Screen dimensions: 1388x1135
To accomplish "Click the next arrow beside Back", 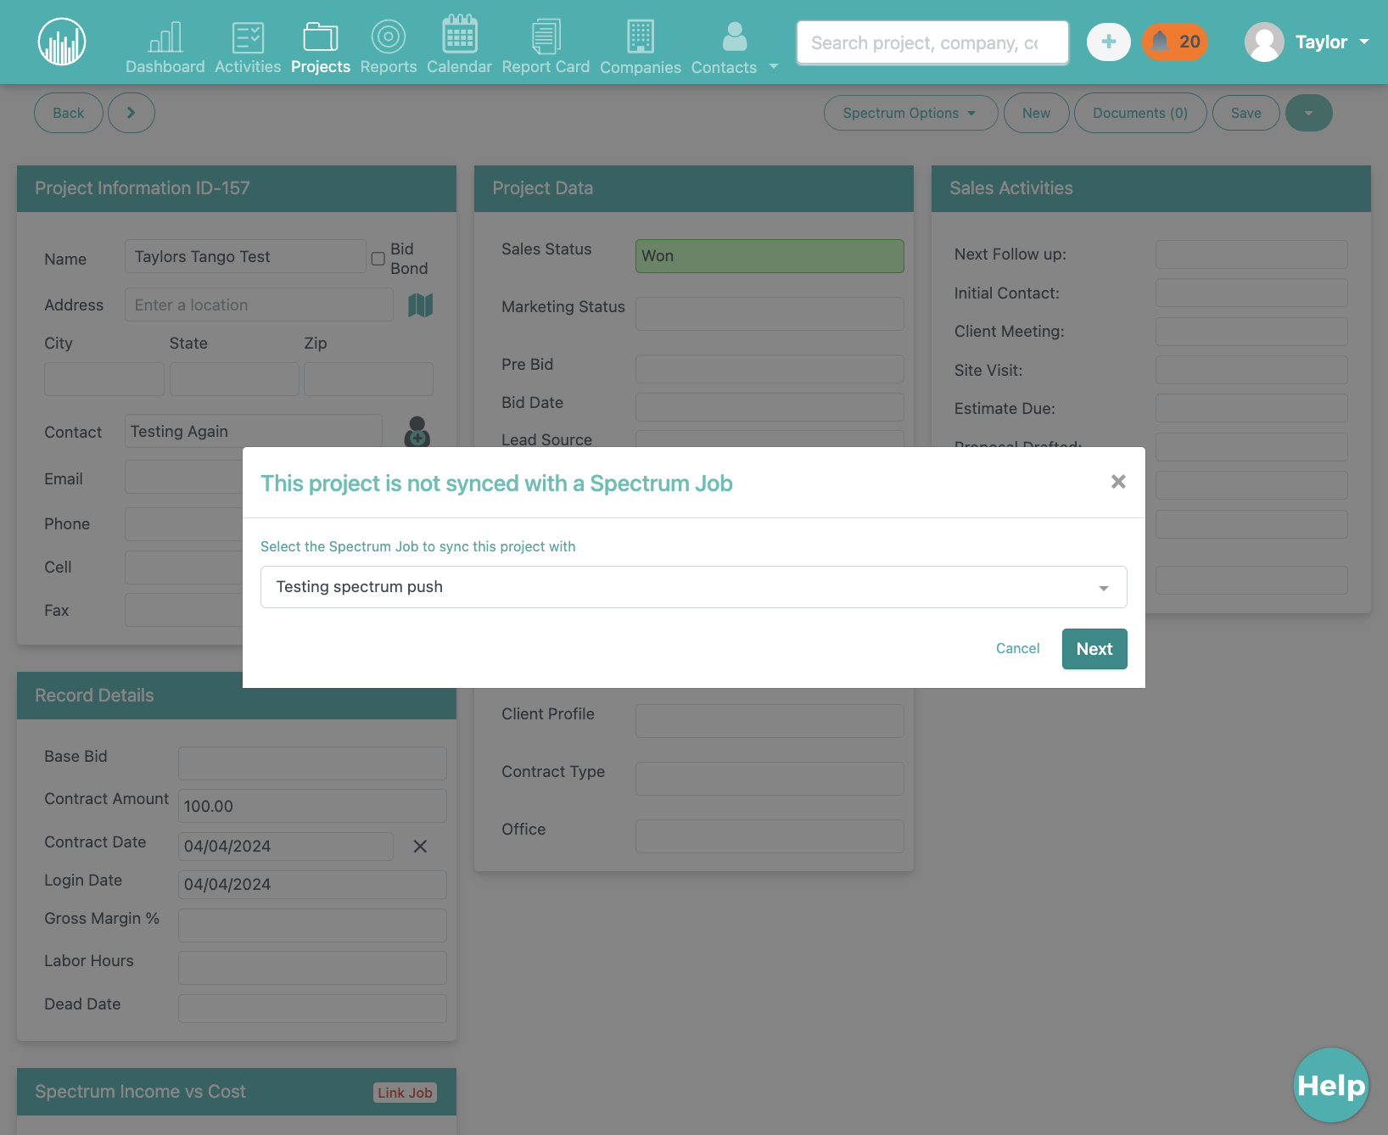I will tap(131, 113).
